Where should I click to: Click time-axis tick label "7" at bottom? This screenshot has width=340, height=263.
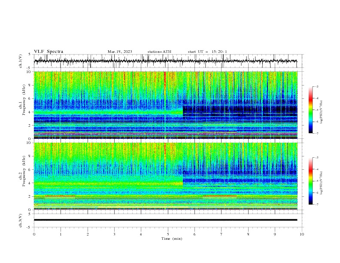click(x=222, y=234)
